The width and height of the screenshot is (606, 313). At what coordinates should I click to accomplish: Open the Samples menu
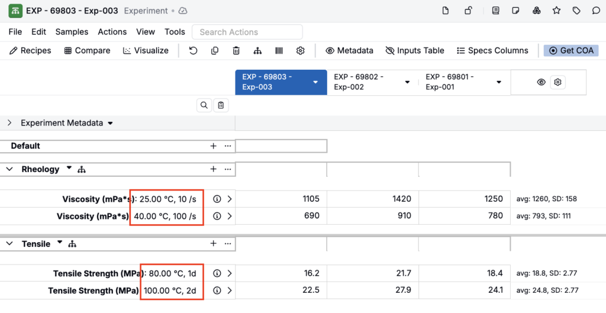click(x=72, y=32)
